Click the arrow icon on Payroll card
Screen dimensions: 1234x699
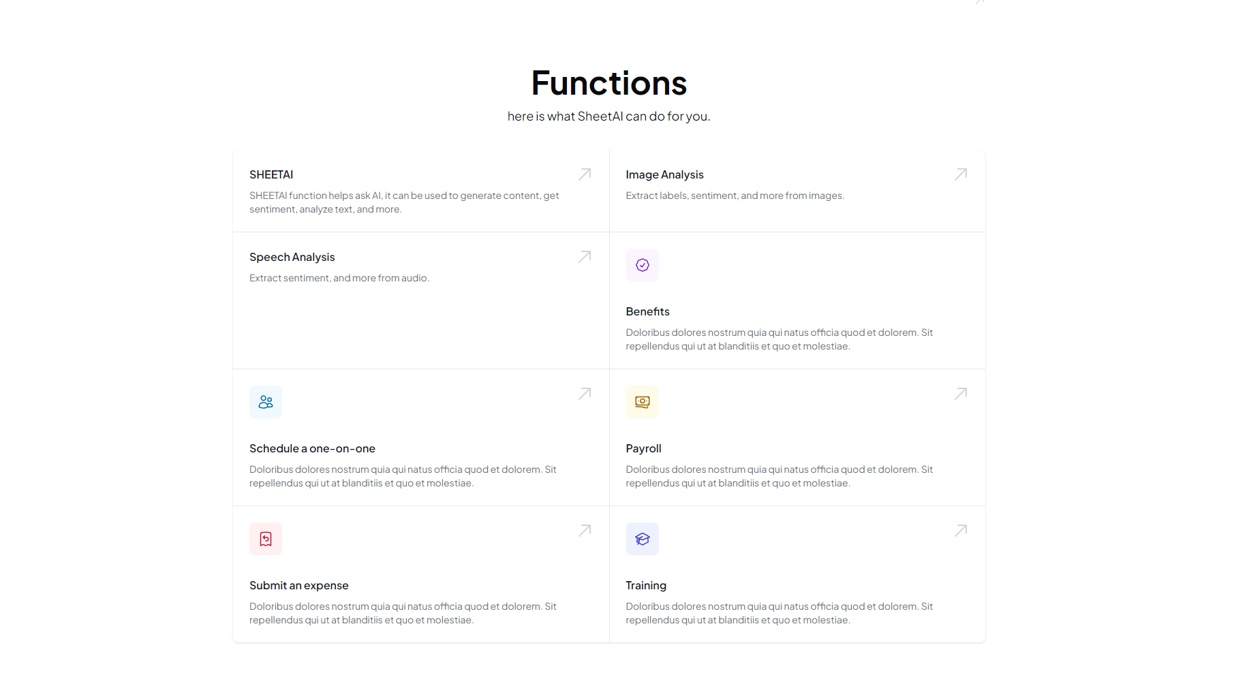(961, 394)
